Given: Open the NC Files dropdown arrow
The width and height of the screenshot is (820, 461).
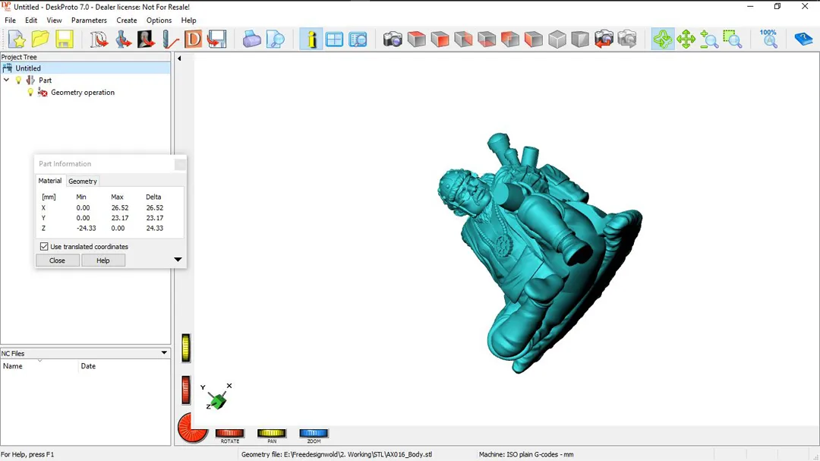Looking at the screenshot, I should click(x=164, y=353).
